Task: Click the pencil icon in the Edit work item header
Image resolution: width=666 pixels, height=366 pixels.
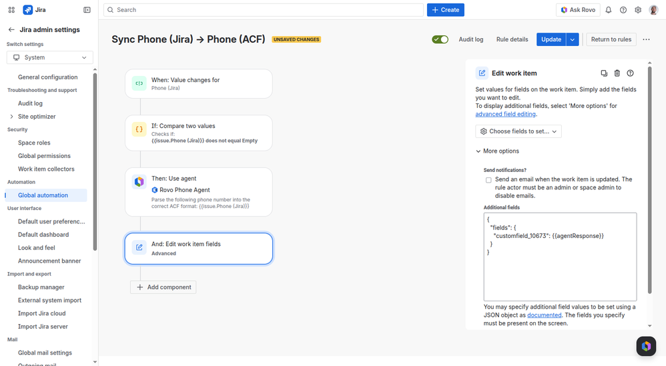Action: click(x=482, y=73)
